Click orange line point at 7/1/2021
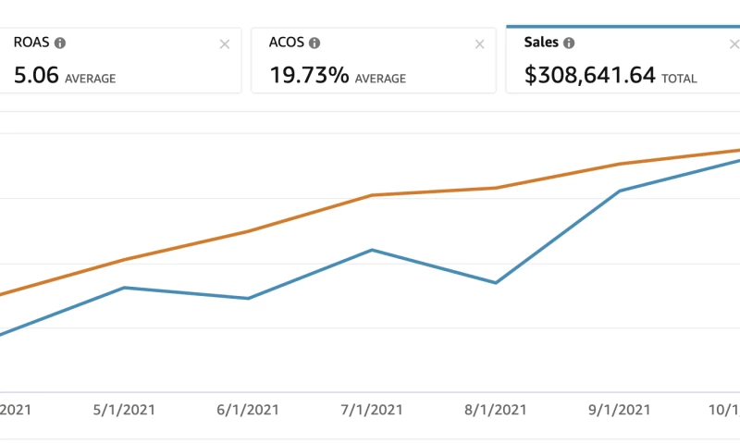Viewport: 740px width, 444px height. [372, 195]
